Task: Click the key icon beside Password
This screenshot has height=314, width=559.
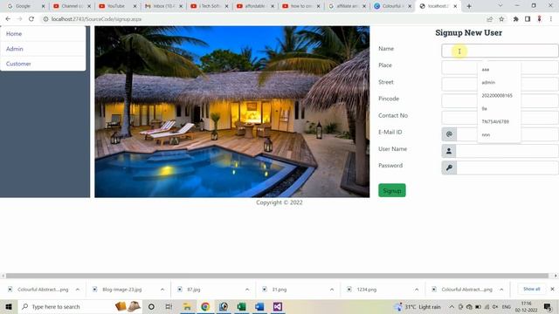Action: [449, 167]
